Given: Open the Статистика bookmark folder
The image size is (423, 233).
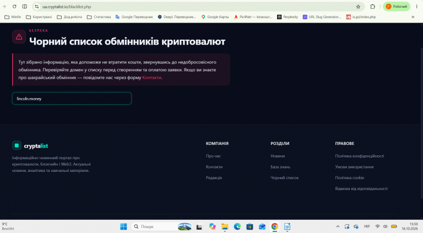Looking at the screenshot, I should click(99, 17).
